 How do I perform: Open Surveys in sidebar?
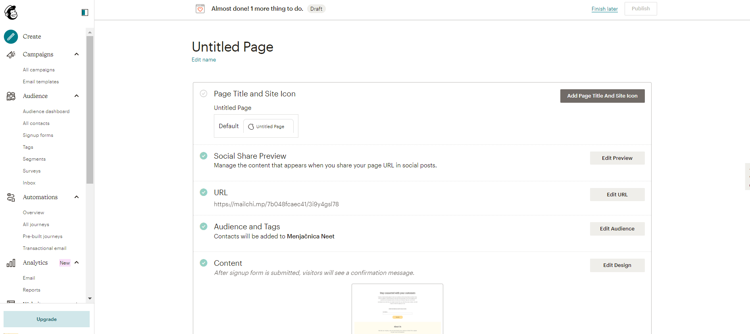coord(32,171)
